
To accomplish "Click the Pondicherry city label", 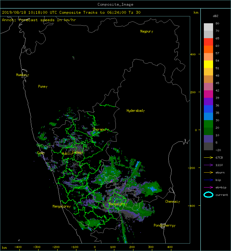I will coord(164,225).
